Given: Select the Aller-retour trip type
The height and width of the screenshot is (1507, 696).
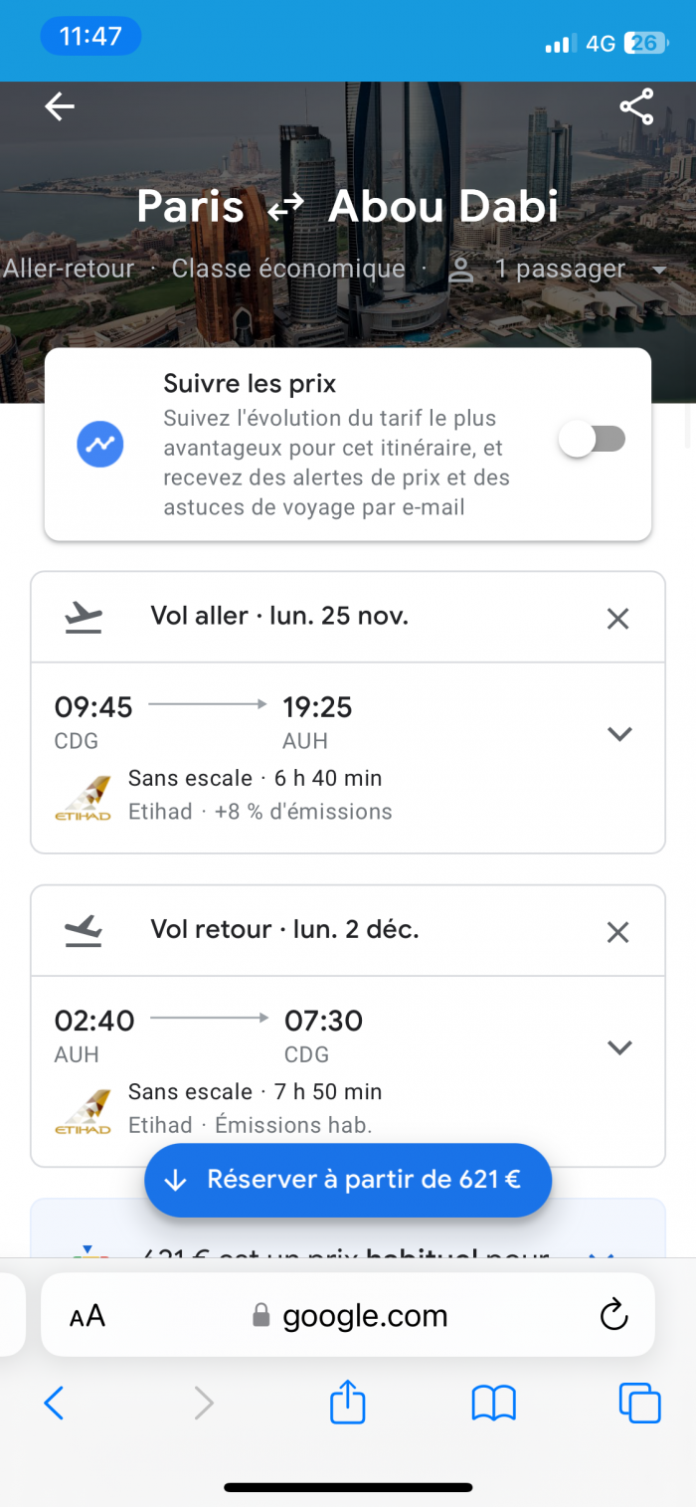Looking at the screenshot, I should tap(68, 269).
